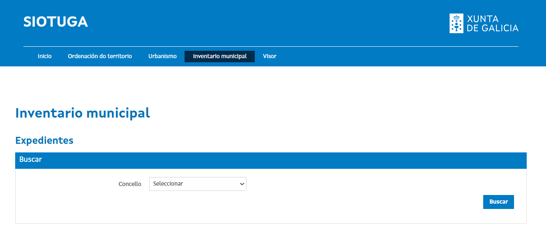Click inside the Concello selection field
Screen dimensions: 546x245
point(193,184)
